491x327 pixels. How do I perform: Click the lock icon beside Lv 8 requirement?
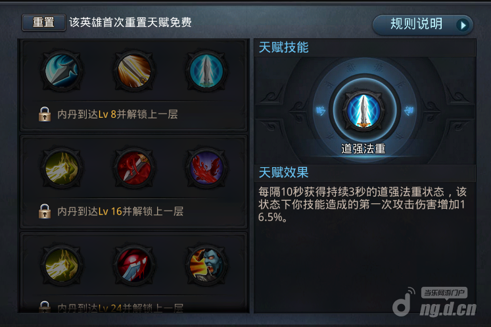45,114
